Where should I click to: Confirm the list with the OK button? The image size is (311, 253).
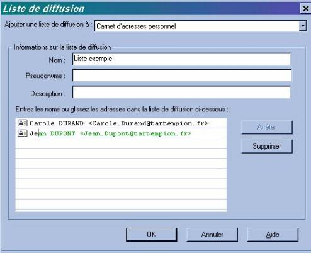coord(151,235)
